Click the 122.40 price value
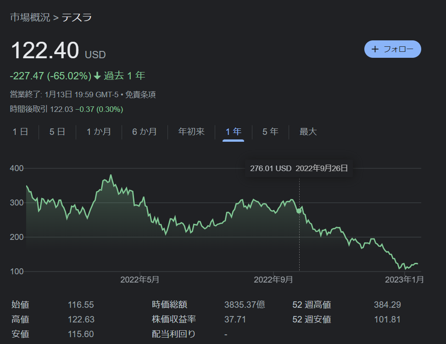 point(45,50)
